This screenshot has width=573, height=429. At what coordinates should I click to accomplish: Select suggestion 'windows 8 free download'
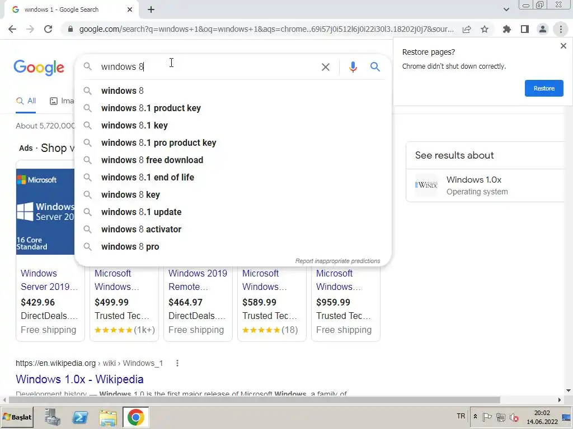point(233,160)
